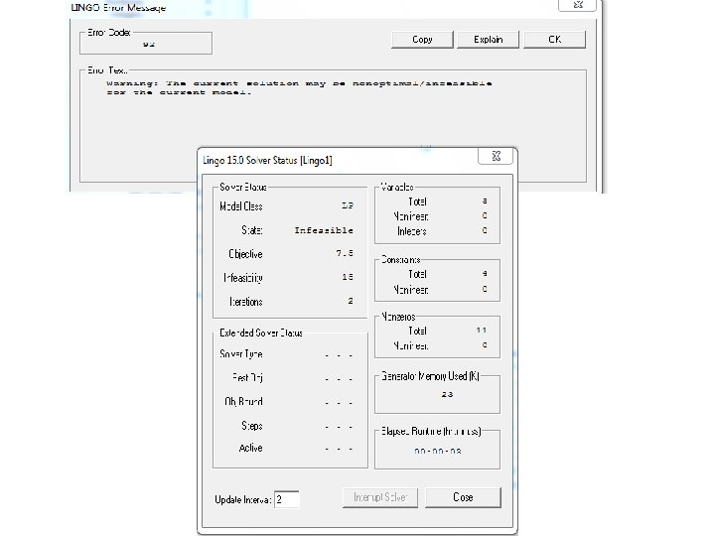This screenshot has height=536, width=715.
Task: Click the warning text in Error Text
Action: click(x=299, y=87)
